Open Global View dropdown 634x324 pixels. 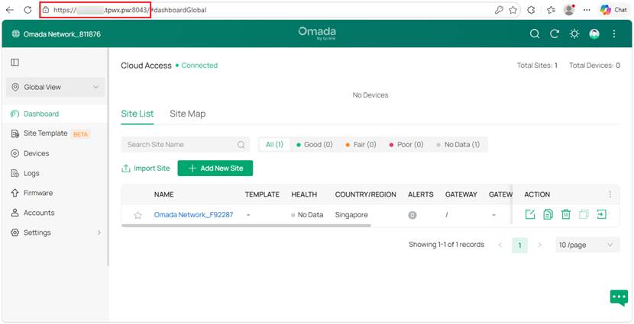tap(56, 87)
